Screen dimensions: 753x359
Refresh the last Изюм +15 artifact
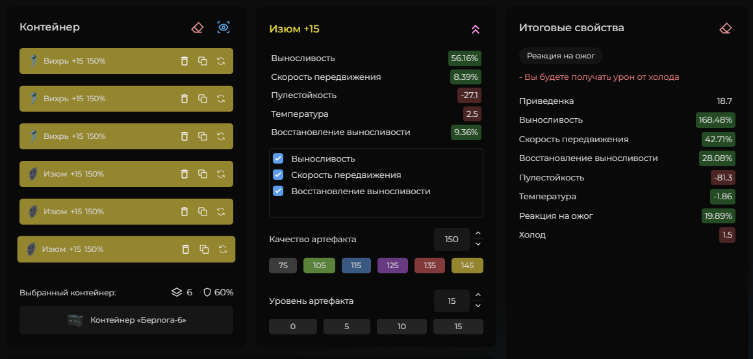[x=222, y=249]
